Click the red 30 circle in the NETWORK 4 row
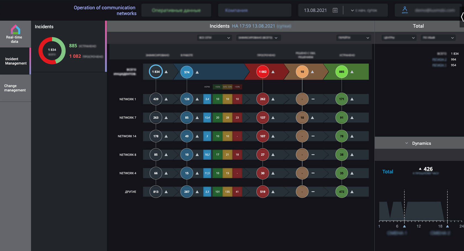Viewport: 464px width, 251px height. (263, 173)
